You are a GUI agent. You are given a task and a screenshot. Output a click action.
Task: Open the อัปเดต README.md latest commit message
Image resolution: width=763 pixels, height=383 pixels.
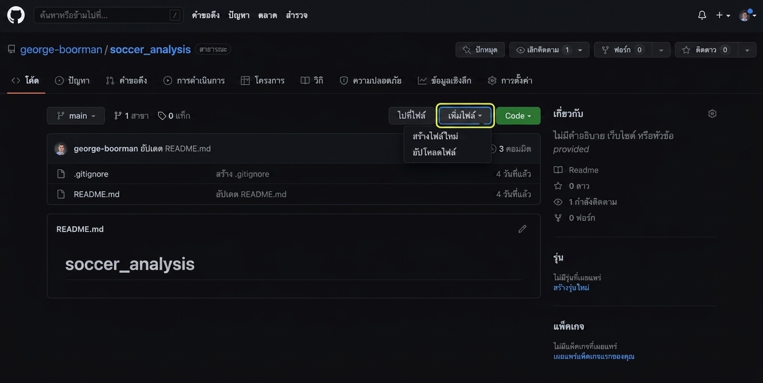[x=176, y=149]
